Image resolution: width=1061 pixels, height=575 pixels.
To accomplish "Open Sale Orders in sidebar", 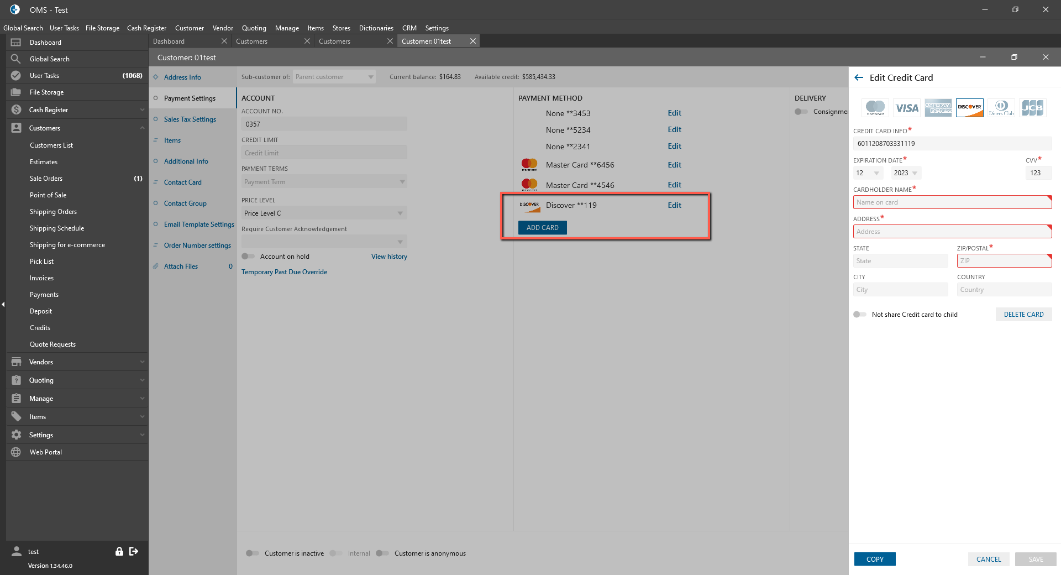I will tap(46, 179).
